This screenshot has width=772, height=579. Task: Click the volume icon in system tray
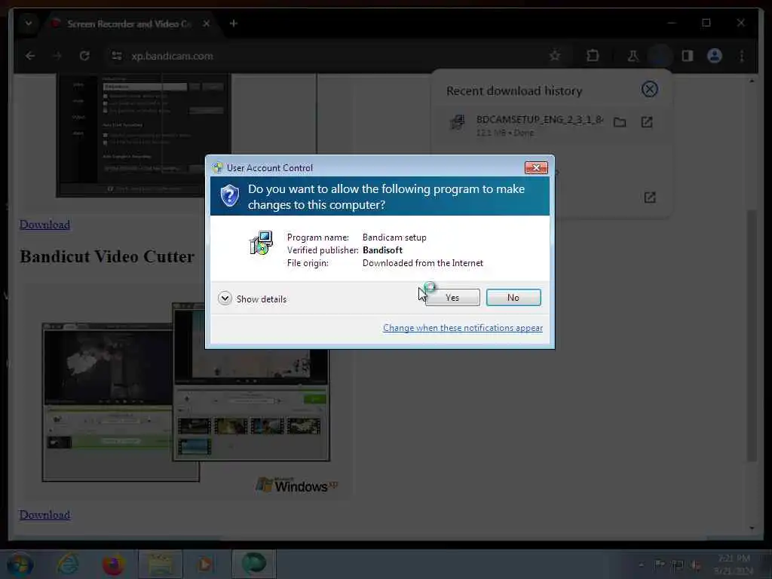click(695, 565)
